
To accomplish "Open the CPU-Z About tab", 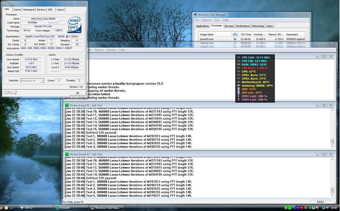I will (x=60, y=10).
